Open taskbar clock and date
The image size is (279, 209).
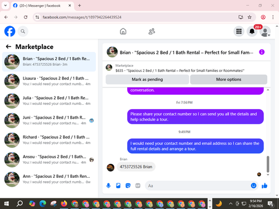pos(256,203)
